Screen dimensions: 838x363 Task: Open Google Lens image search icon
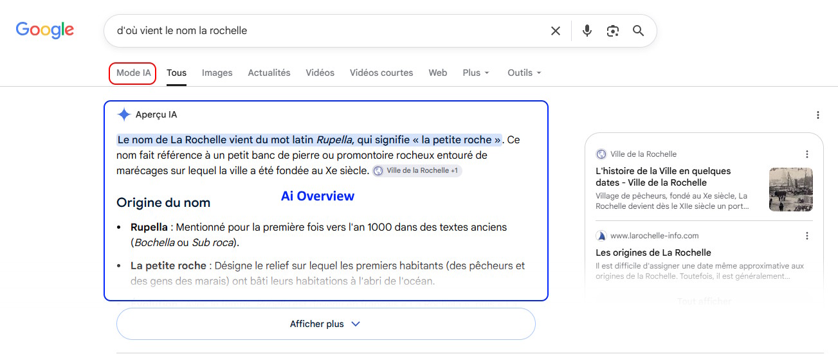tap(613, 31)
